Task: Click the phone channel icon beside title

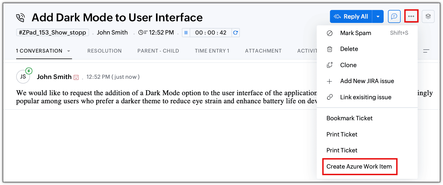Action: pos(21,18)
